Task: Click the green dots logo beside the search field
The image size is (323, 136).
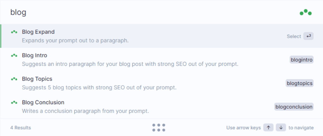Action: point(305,13)
